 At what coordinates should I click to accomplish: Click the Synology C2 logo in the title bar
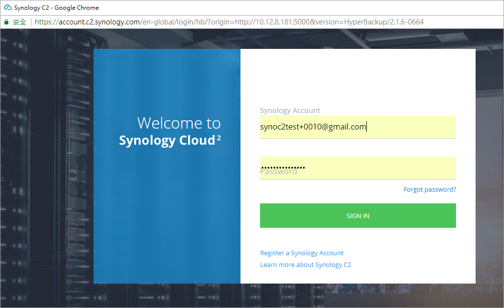pyautogui.click(x=7, y=7)
